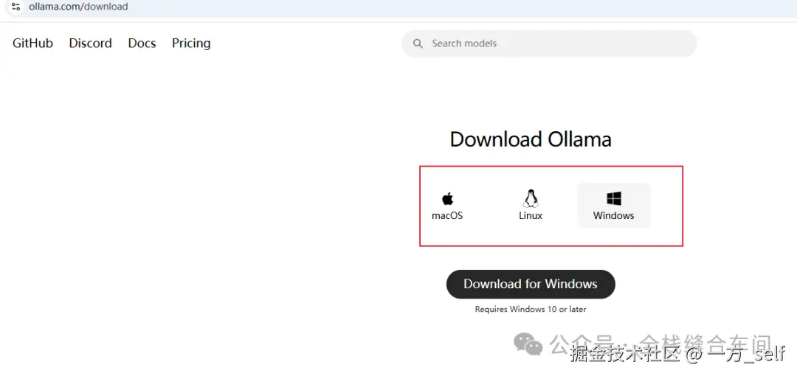Focus the Search models field

point(549,43)
